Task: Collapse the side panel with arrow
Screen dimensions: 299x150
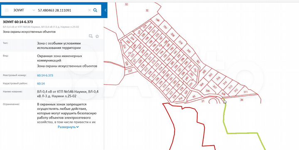Action: [x=105, y=10]
